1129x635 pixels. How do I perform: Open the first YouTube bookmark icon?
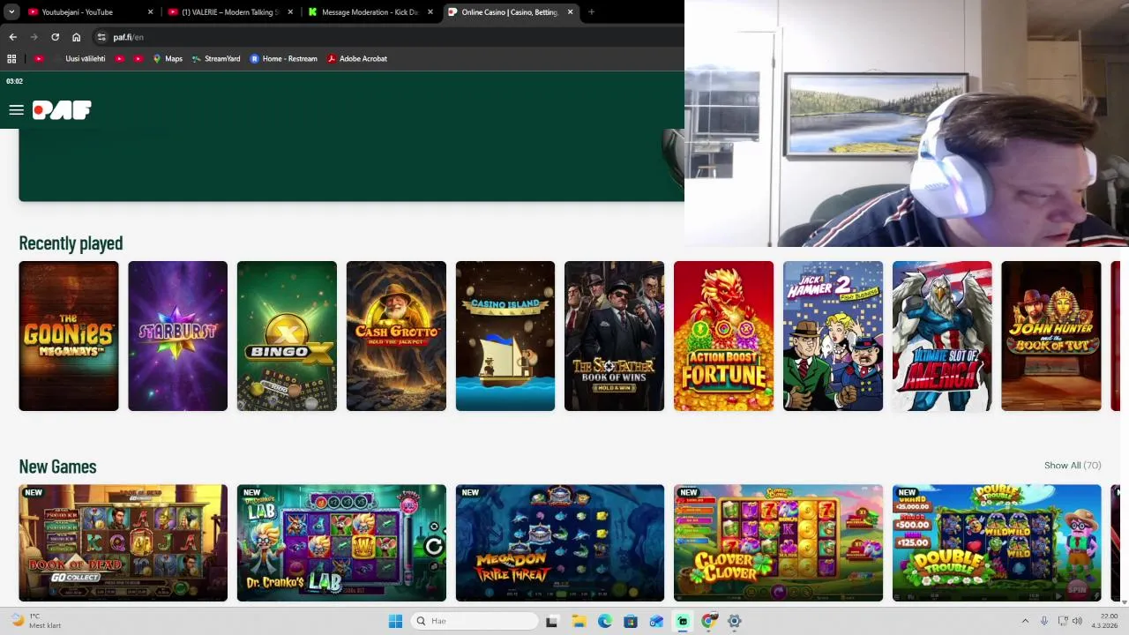(39, 58)
